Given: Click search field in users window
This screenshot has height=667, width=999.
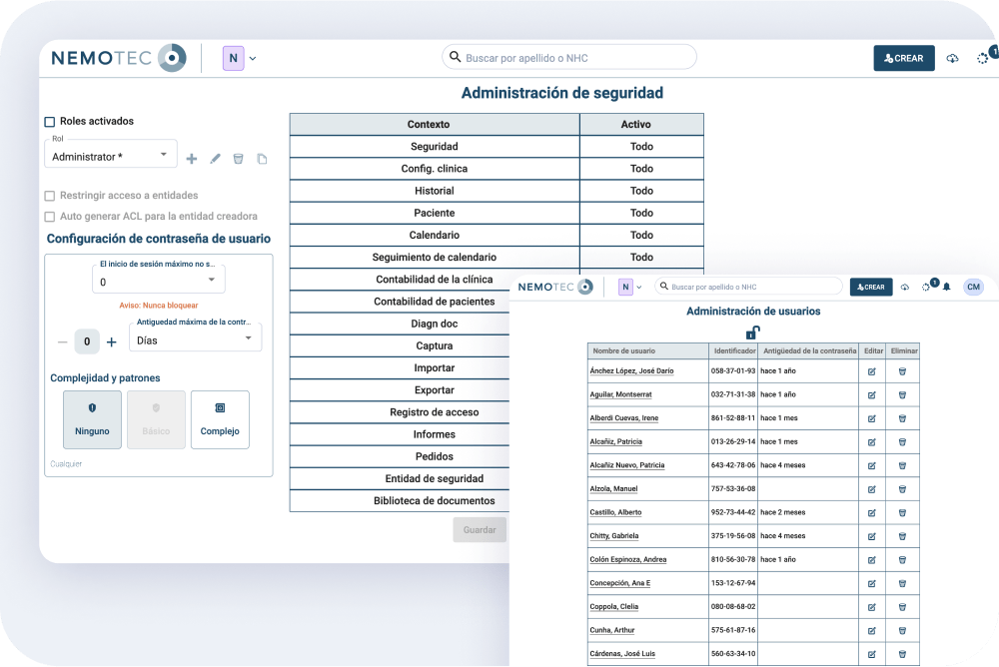Looking at the screenshot, I should pos(748,287).
